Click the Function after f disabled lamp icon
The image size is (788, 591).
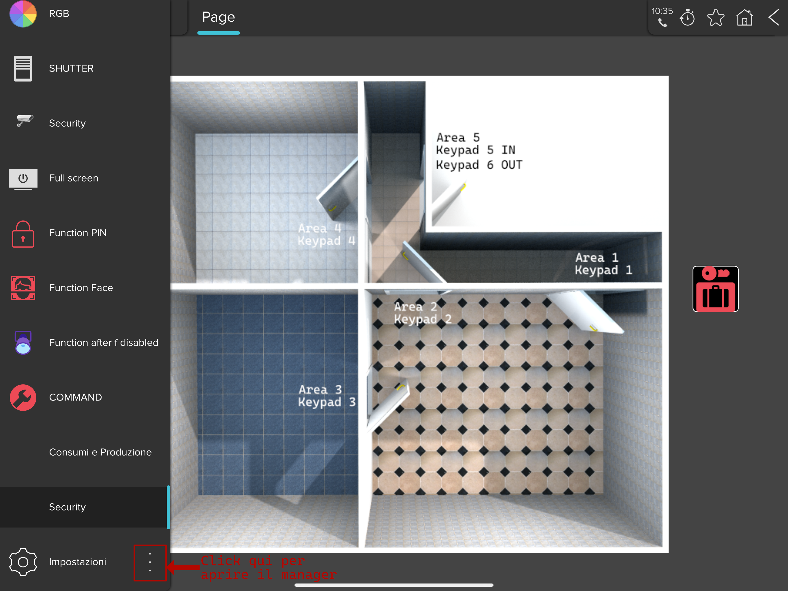[23, 343]
